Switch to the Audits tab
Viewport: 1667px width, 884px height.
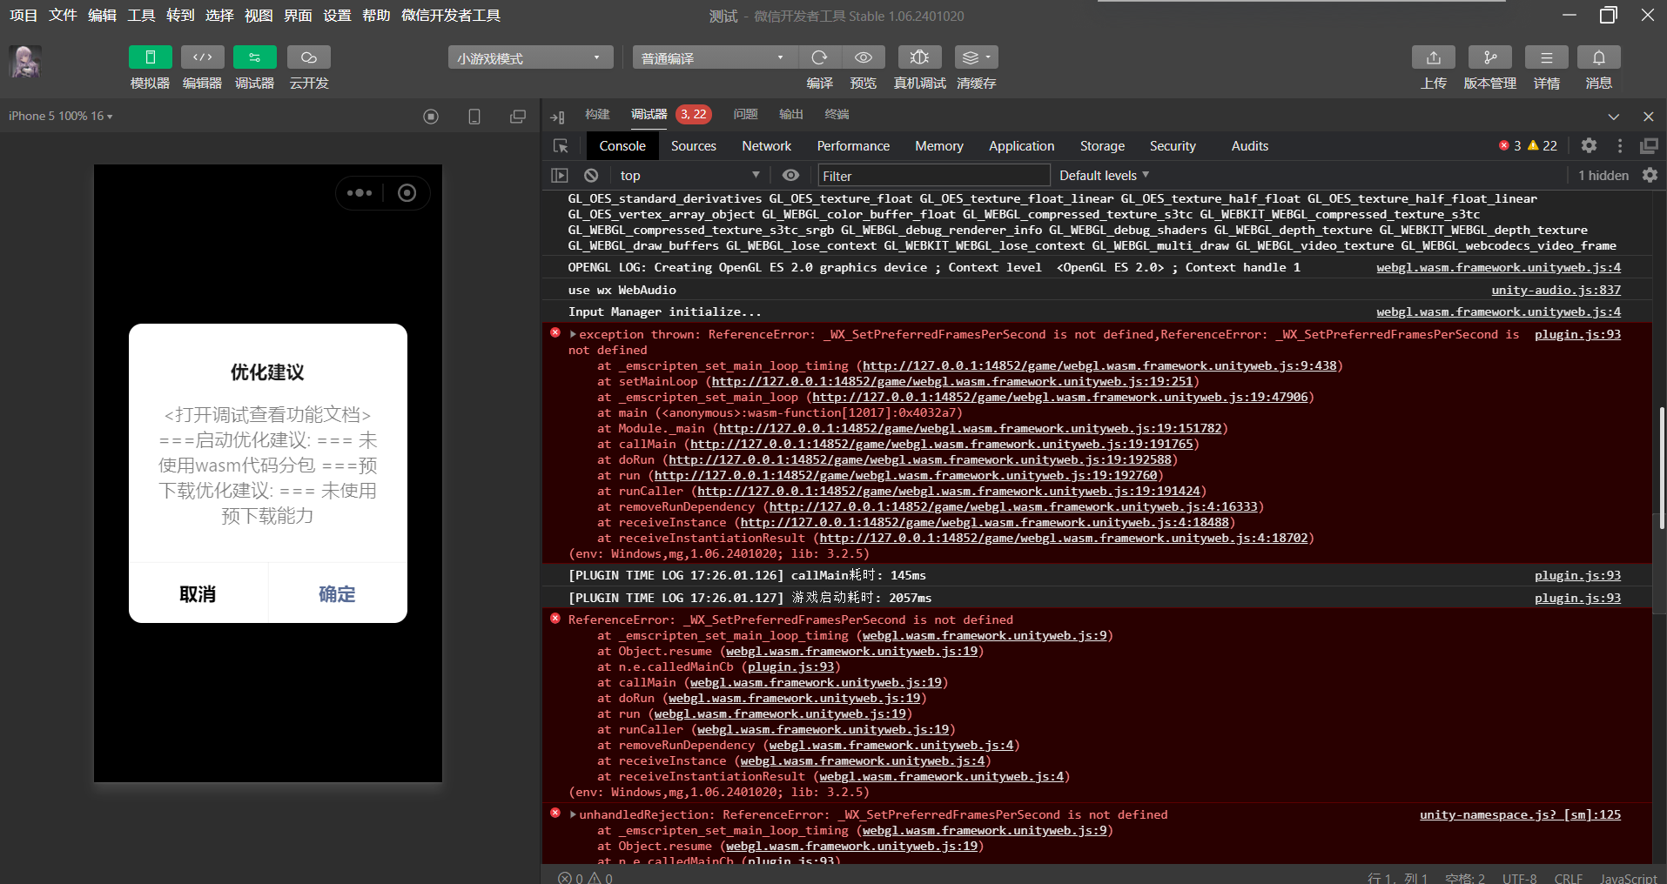[1250, 146]
